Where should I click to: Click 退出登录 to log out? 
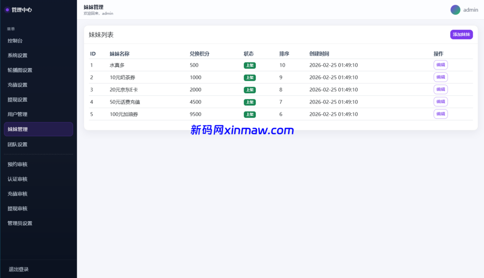(x=18, y=269)
